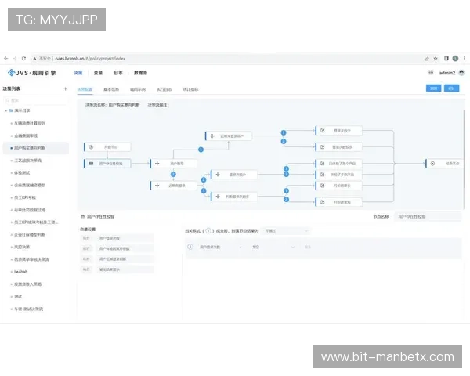Click the 用户领导 branch node

173,163
